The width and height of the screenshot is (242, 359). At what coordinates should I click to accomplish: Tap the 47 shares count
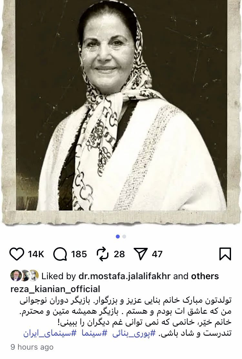point(157,254)
